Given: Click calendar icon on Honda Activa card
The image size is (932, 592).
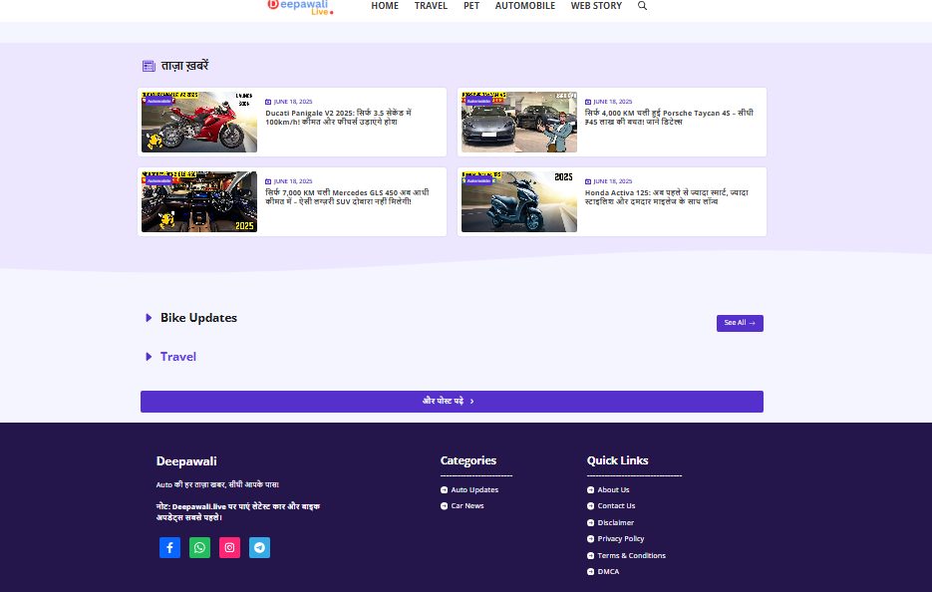Looking at the screenshot, I should coord(588,181).
